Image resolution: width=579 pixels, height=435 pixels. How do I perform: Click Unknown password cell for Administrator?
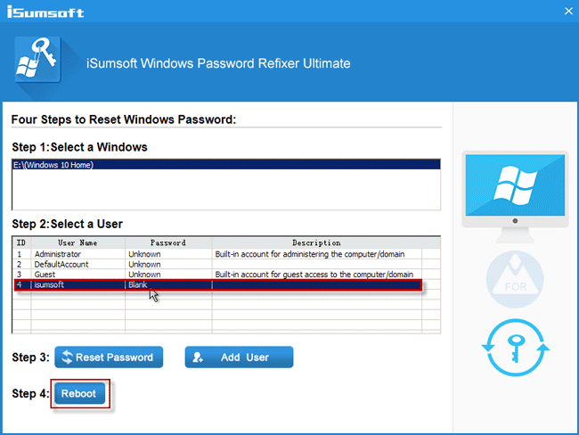pos(168,254)
